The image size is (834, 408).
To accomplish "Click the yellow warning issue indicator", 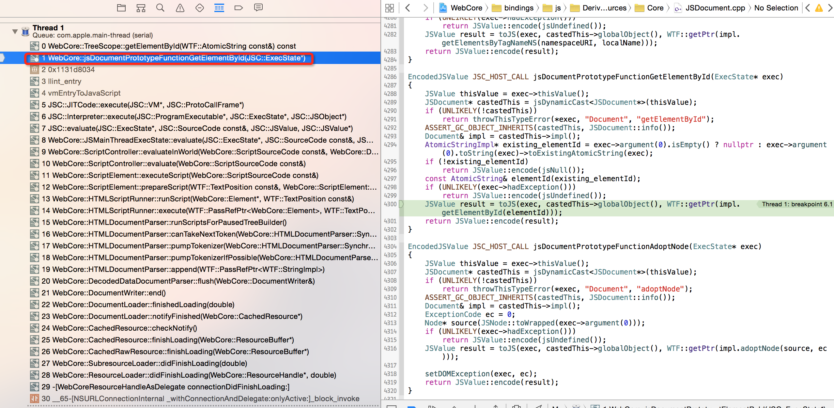I will pos(819,8).
